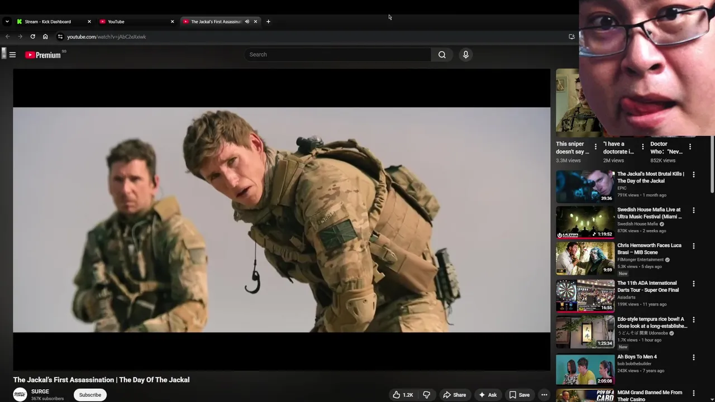Viewport: 715px width, 402px height.
Task: Select The Jackal's First Assassination tab
Action: pos(215,21)
